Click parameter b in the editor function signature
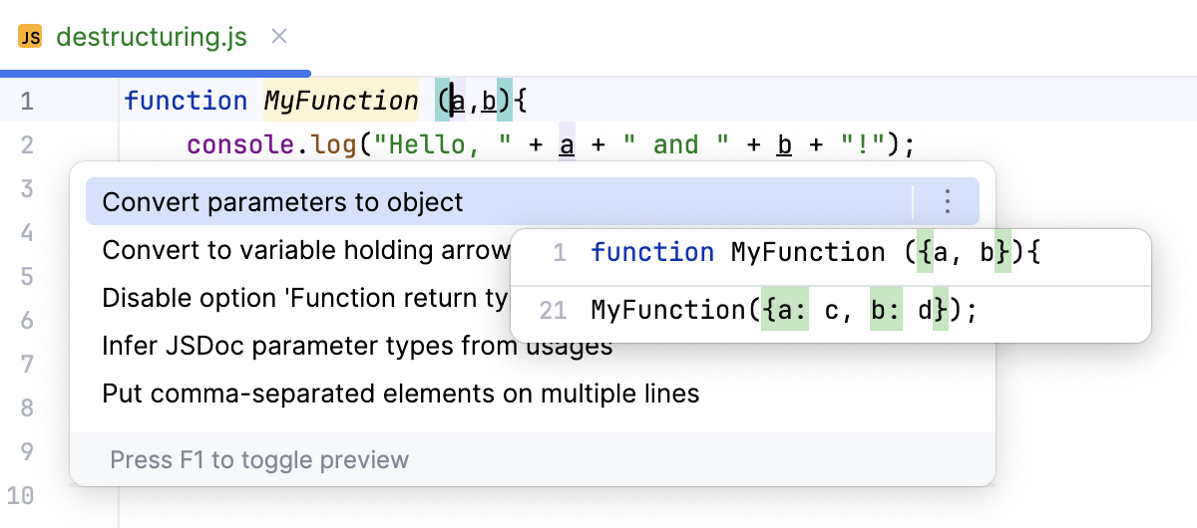This screenshot has width=1197, height=528. tap(489, 101)
